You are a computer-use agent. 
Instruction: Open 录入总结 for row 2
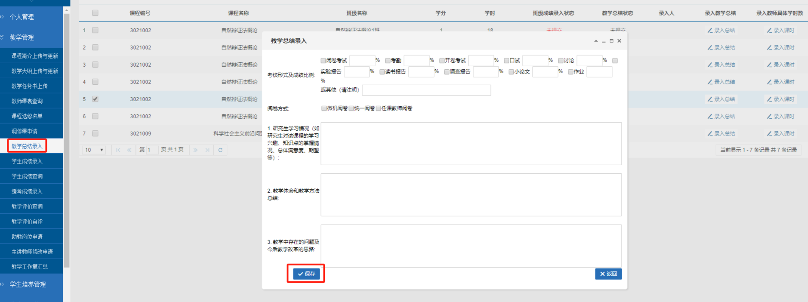tap(722, 47)
